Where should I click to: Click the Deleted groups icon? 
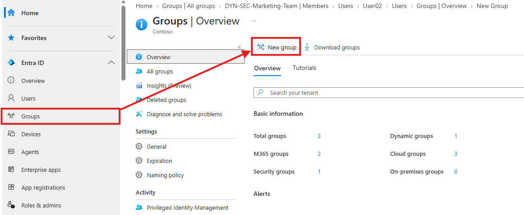coord(139,100)
